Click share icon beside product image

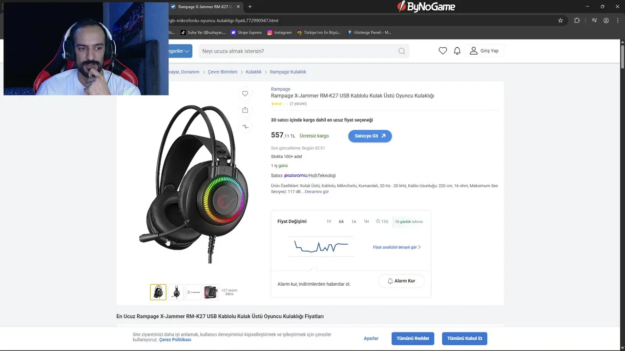tap(245, 110)
